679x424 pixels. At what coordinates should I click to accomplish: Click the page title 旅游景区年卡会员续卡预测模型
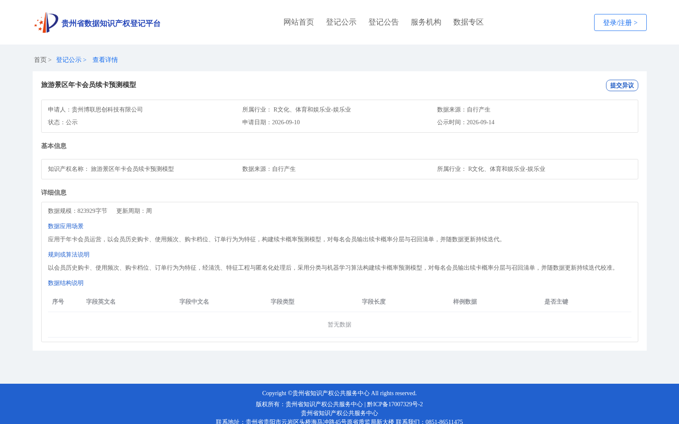(x=89, y=85)
